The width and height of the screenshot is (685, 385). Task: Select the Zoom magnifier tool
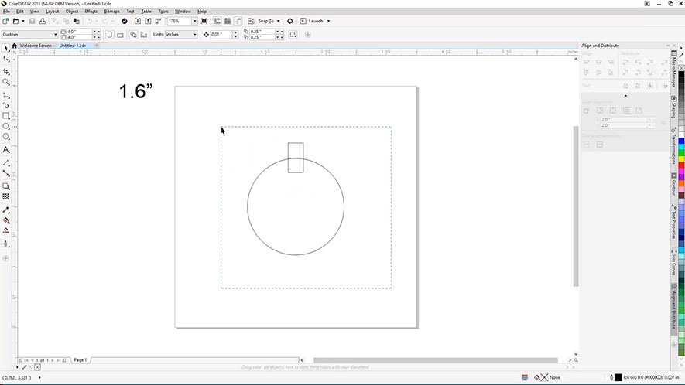[x=6, y=82]
